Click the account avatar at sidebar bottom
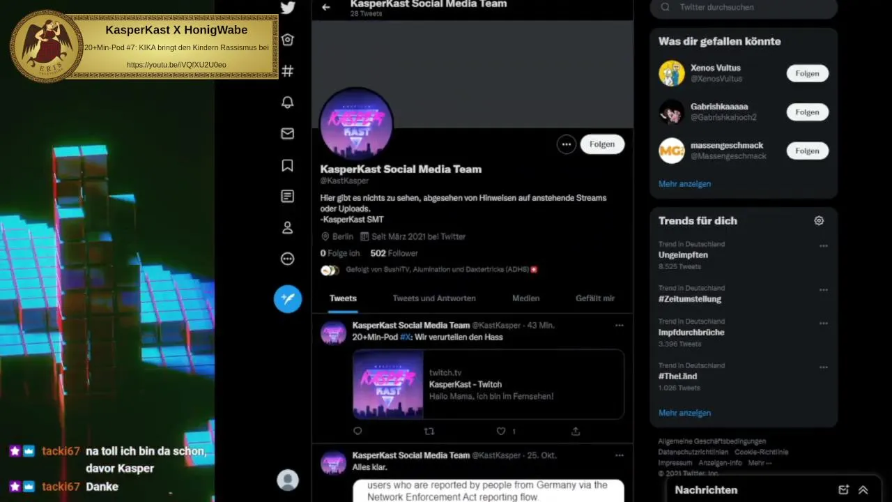This screenshot has width=892, height=502. point(288,480)
